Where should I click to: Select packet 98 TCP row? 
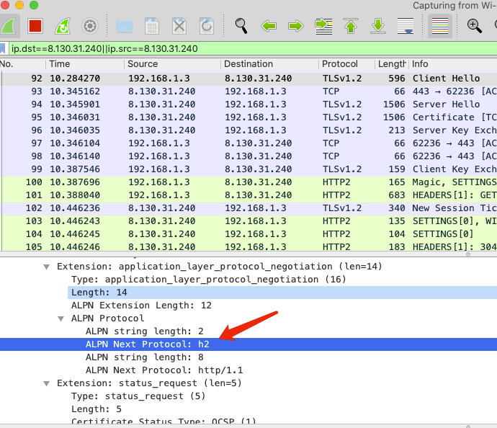pyautogui.click(x=248, y=156)
